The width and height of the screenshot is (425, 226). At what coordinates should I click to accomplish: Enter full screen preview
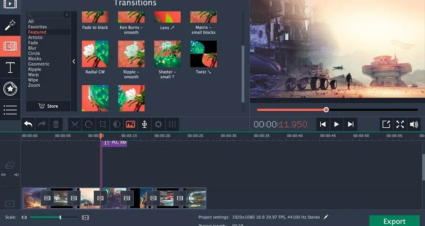[400, 124]
